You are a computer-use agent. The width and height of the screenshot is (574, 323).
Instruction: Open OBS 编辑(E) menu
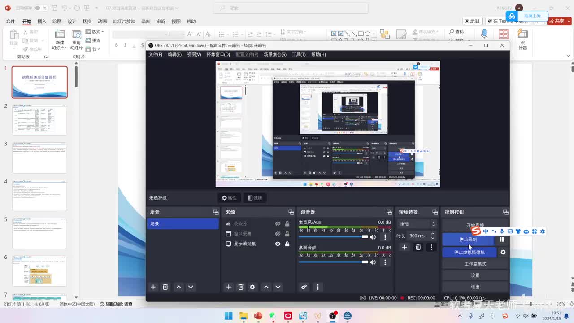point(175,55)
